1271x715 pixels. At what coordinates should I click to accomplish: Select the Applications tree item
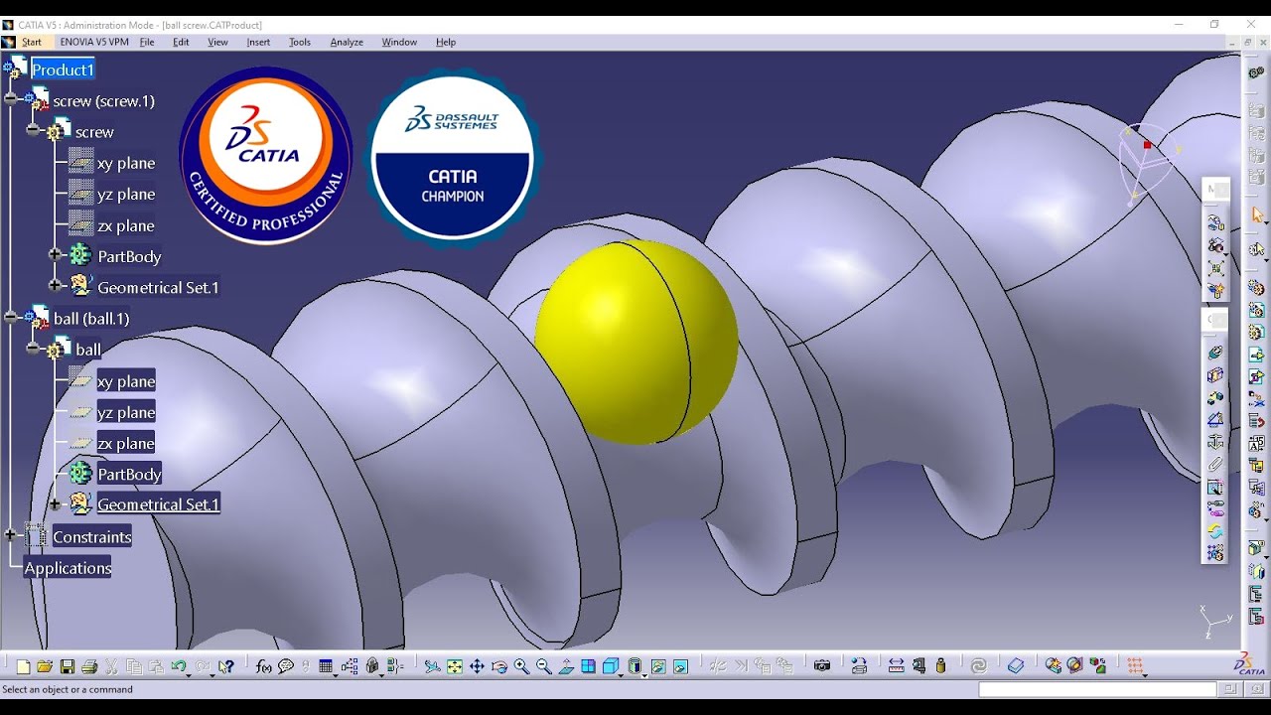click(x=68, y=568)
